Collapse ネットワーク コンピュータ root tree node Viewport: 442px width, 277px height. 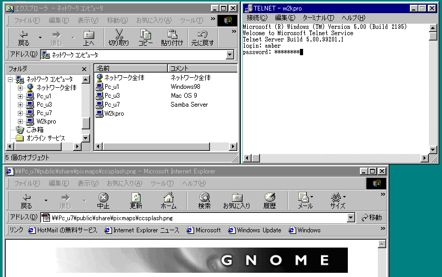(x=11, y=79)
